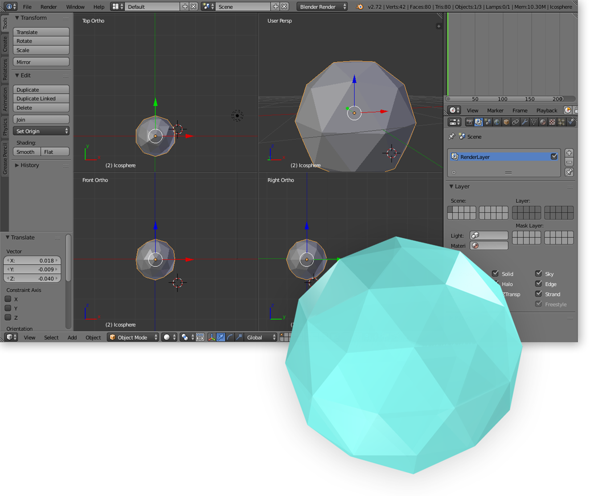This screenshot has height=496, width=589.
Task: Click the Duplicate button in the Edit panel
Action: (41, 89)
